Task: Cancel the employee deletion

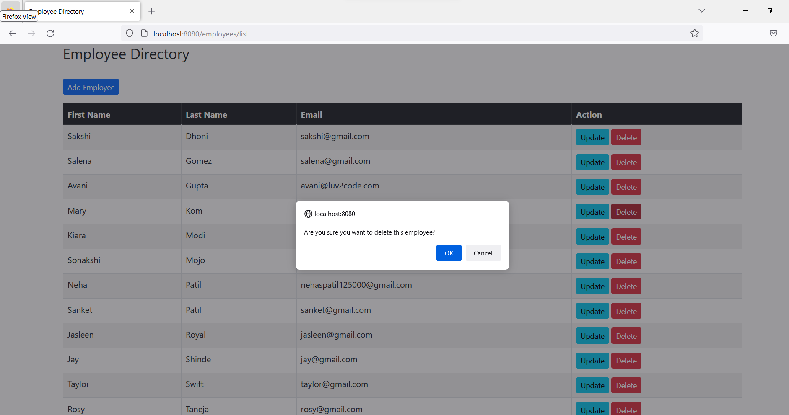Action: pyautogui.click(x=483, y=253)
